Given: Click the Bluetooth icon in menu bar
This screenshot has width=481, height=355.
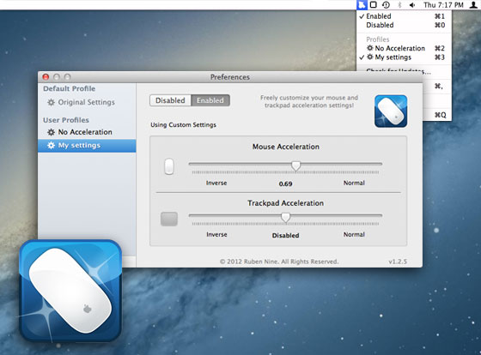Looking at the screenshot, I should (399, 4).
